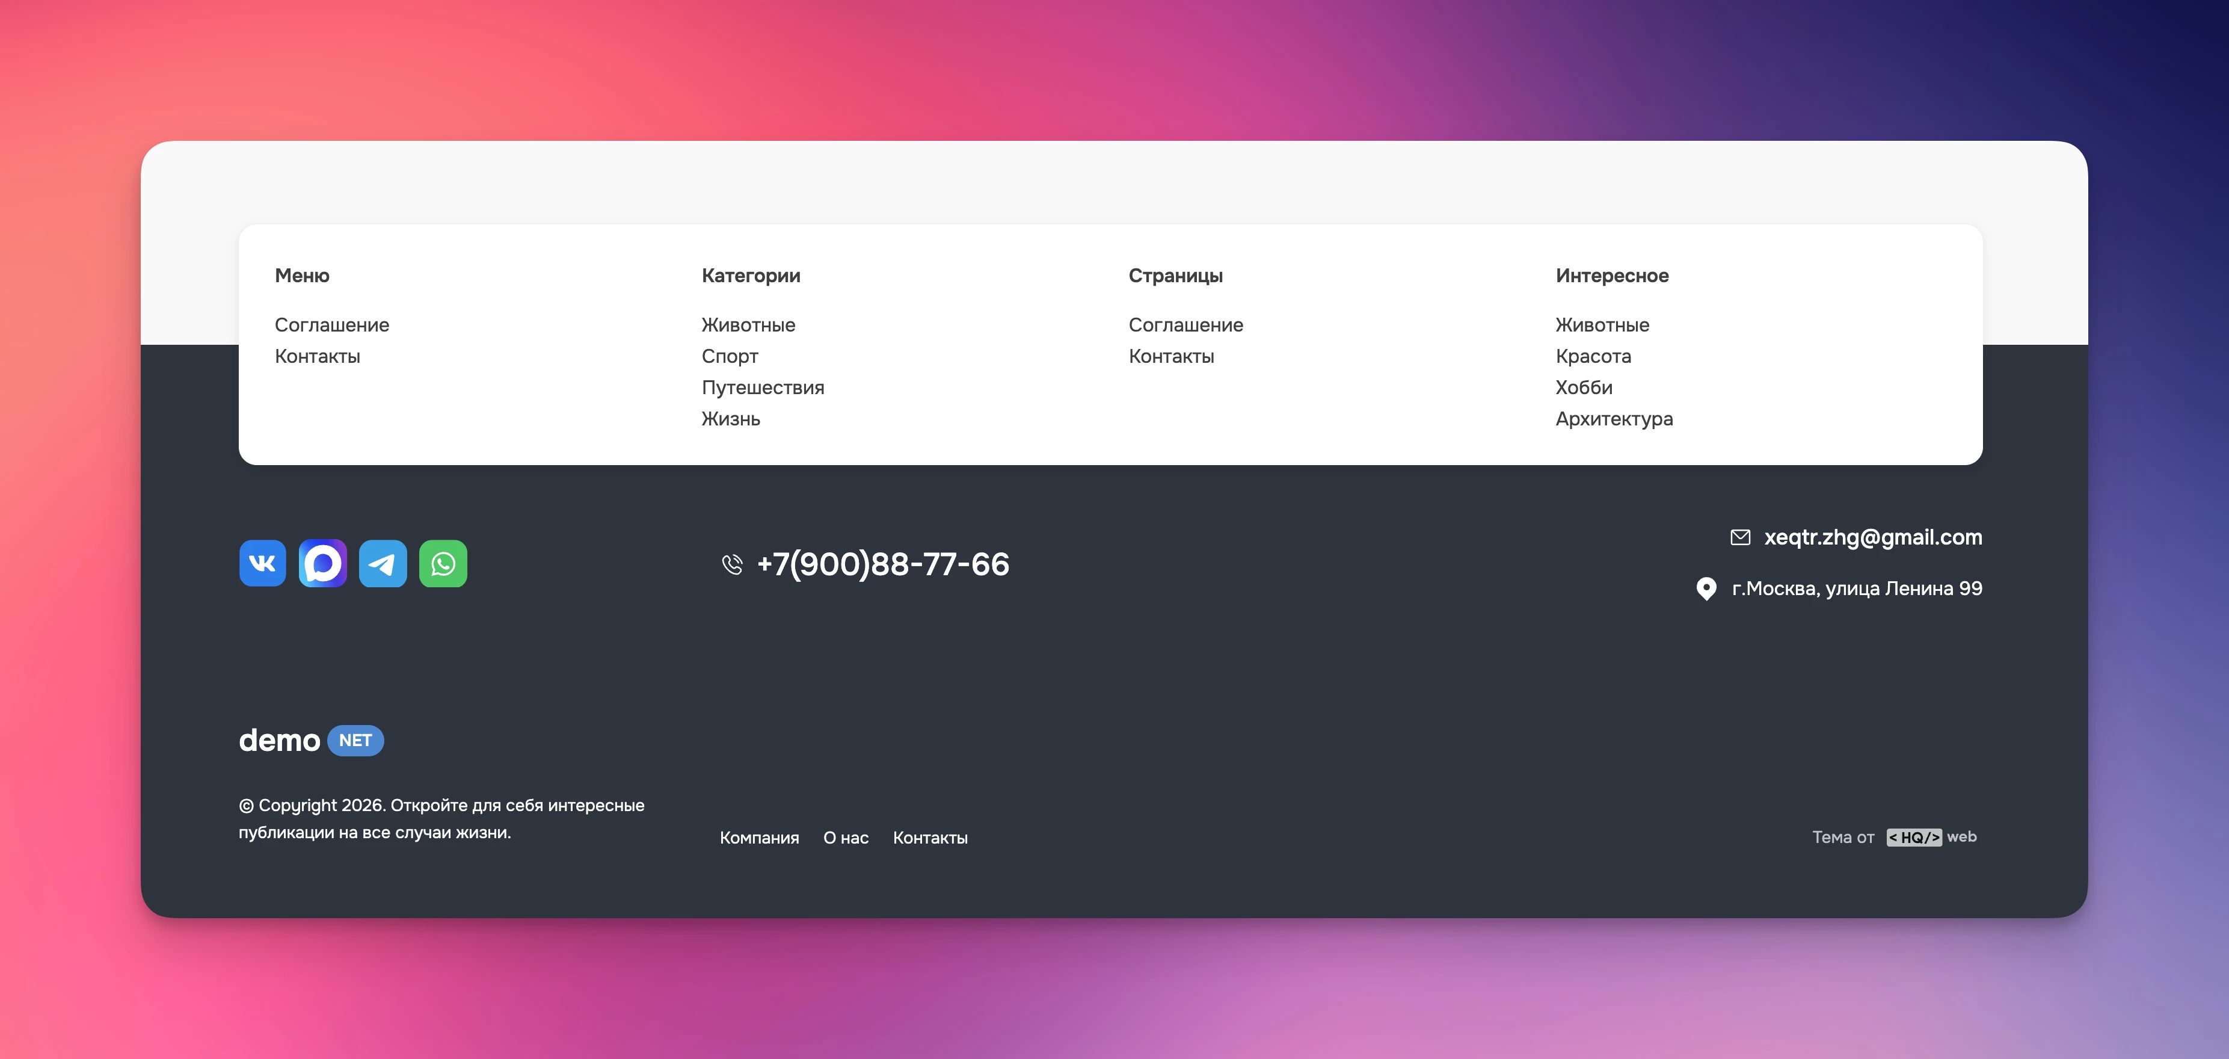This screenshot has height=1059, width=2229.
Task: Open the Красота link under Интересное
Action: click(1593, 356)
